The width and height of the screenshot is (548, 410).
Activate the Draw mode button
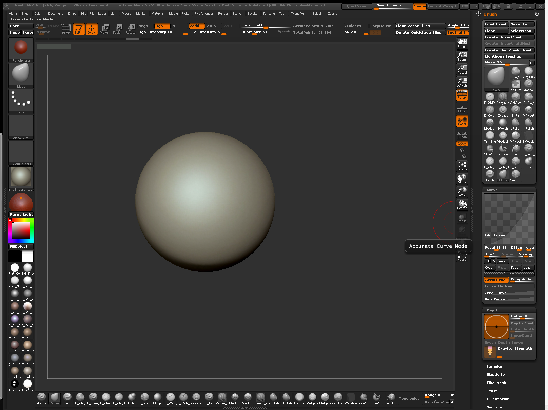92,29
